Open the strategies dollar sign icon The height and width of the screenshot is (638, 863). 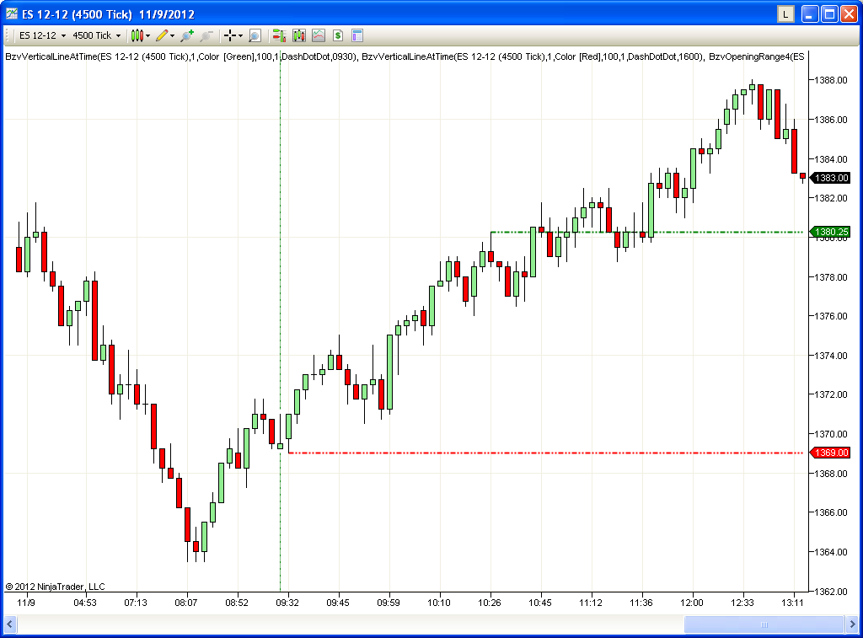(x=338, y=35)
